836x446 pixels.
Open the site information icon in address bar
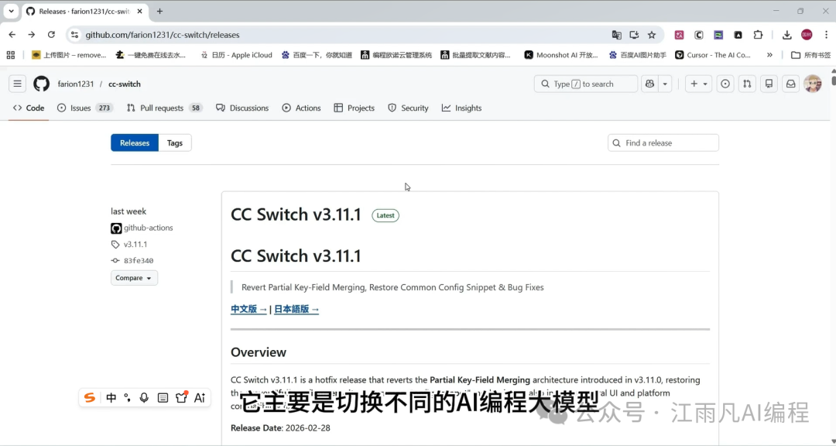74,35
